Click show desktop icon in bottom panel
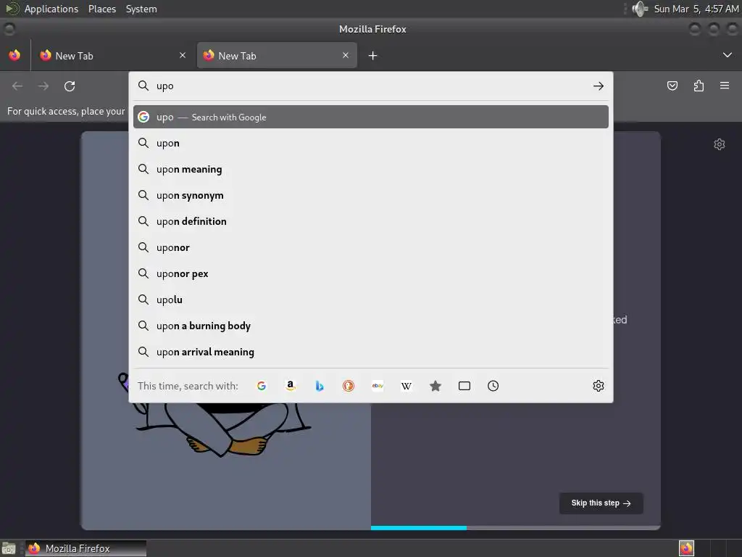742x557 pixels. pyautogui.click(x=9, y=548)
